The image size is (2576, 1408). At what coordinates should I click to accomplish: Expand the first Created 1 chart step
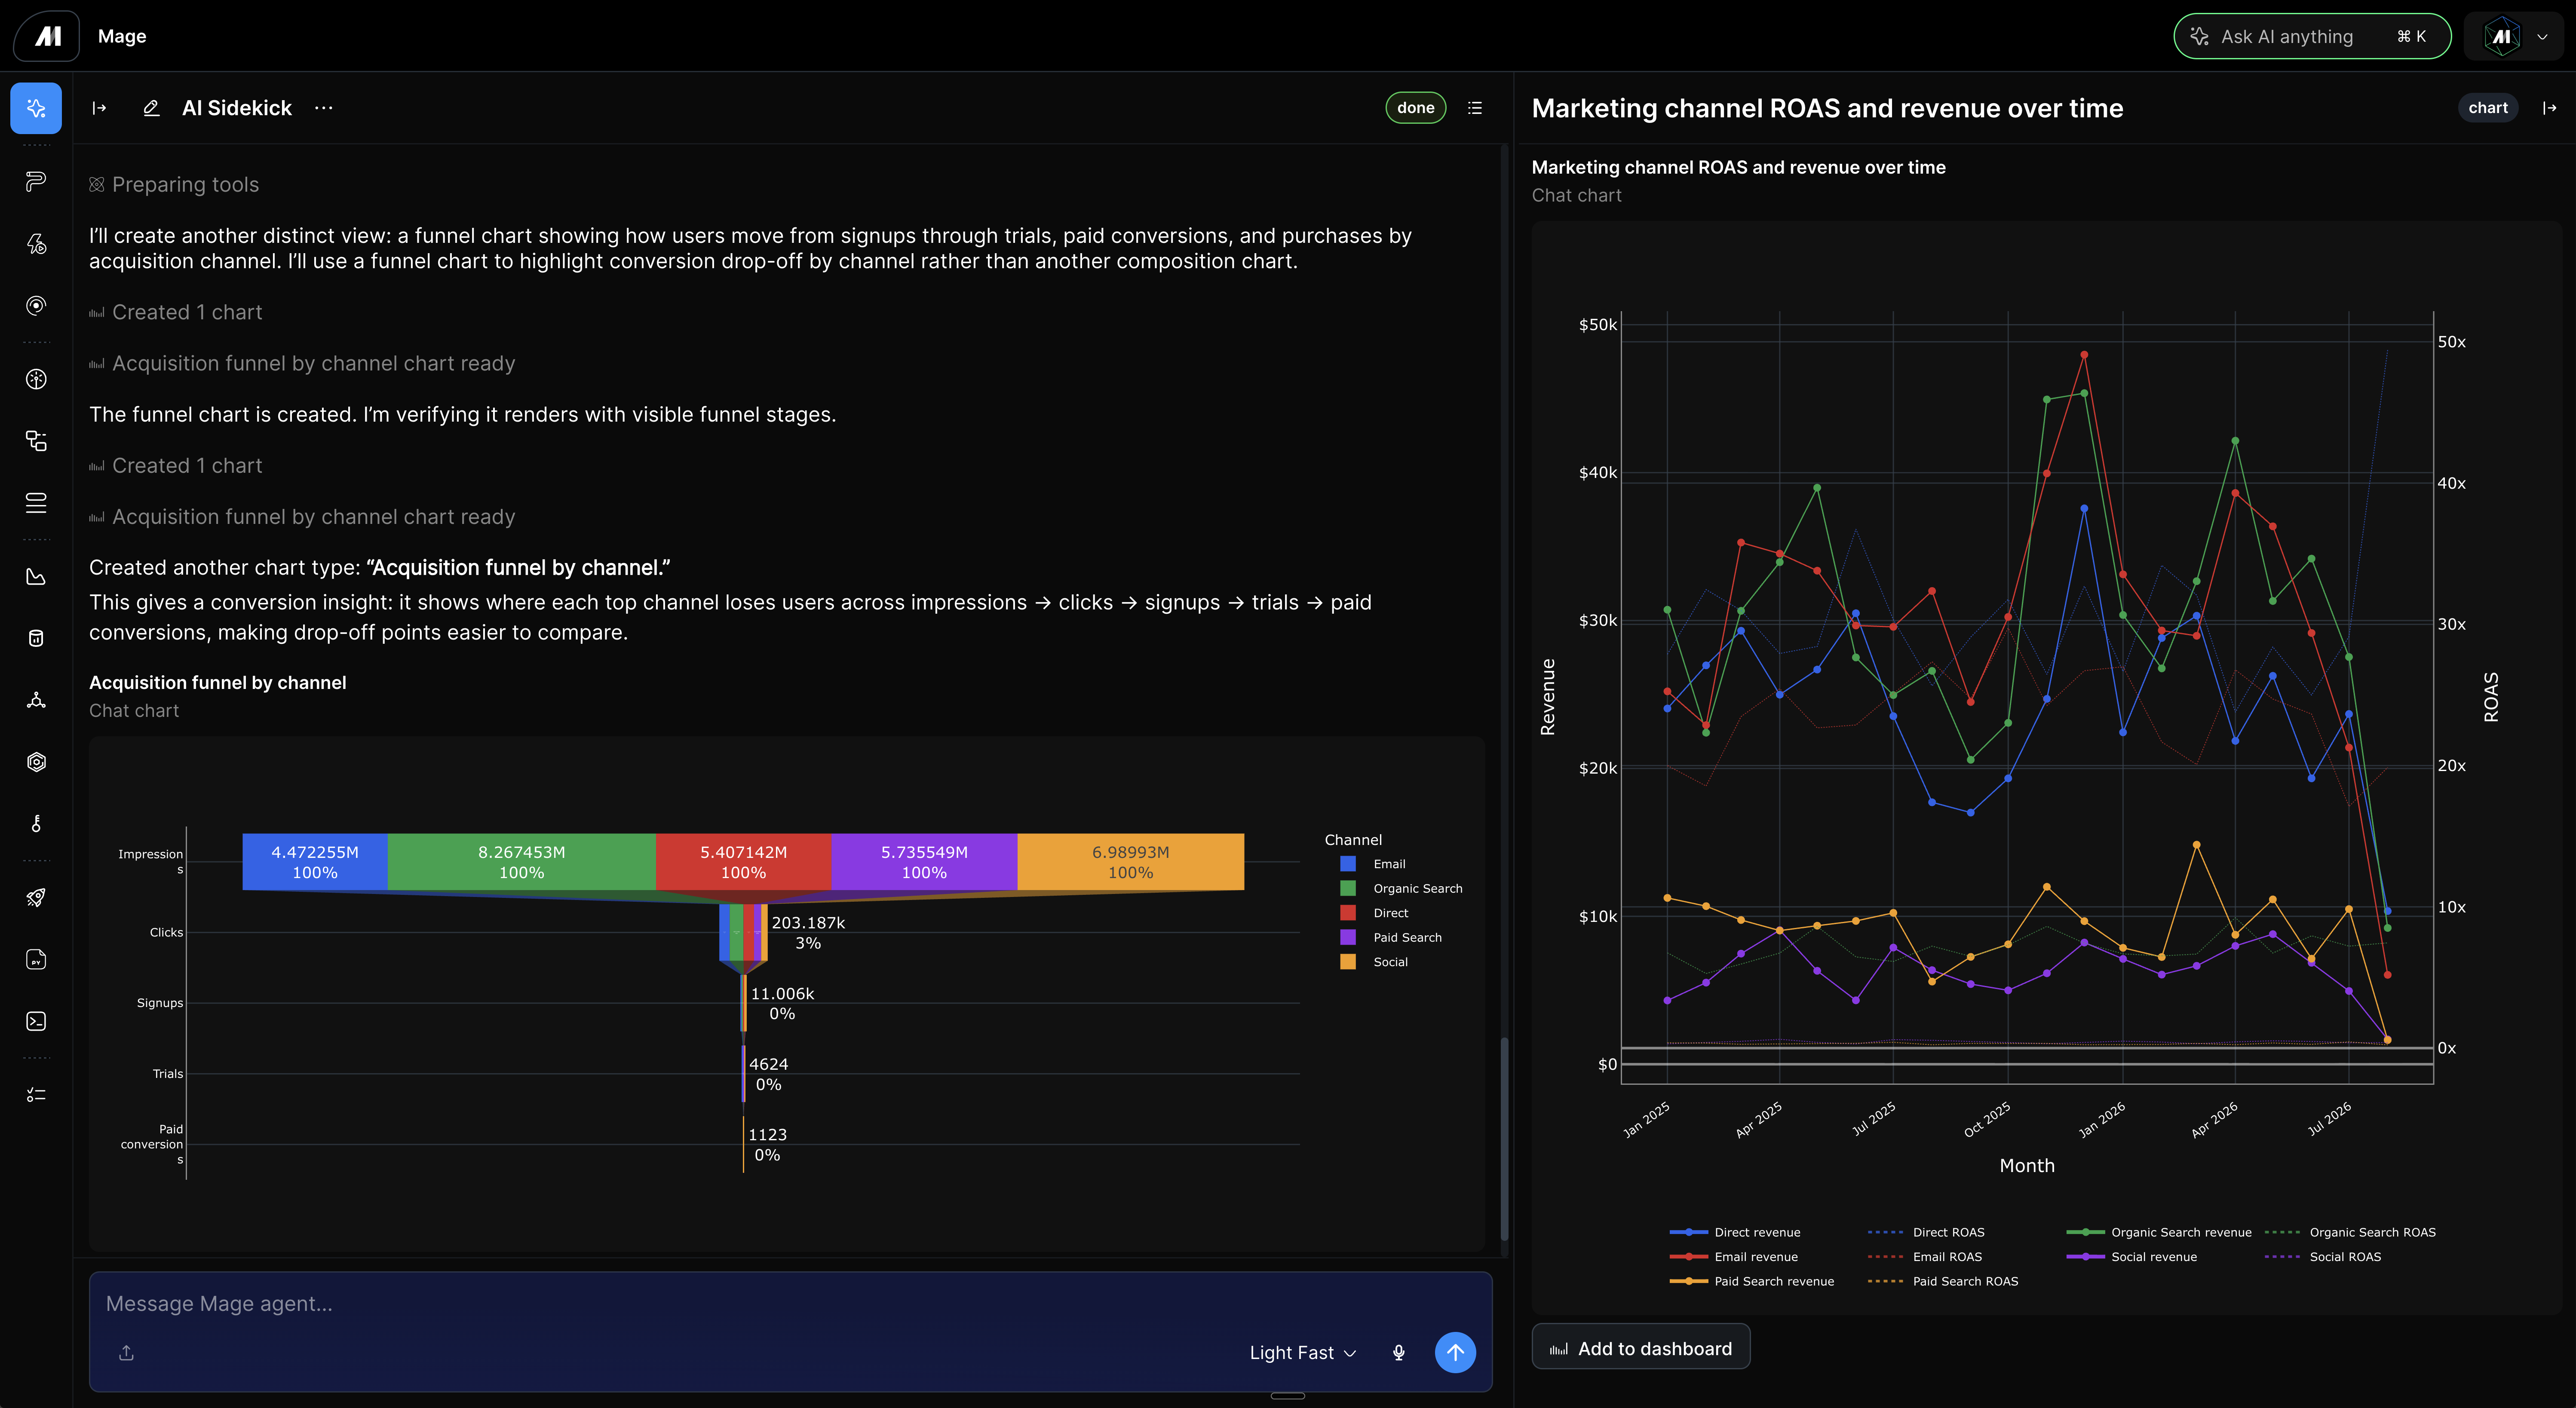tap(176, 312)
